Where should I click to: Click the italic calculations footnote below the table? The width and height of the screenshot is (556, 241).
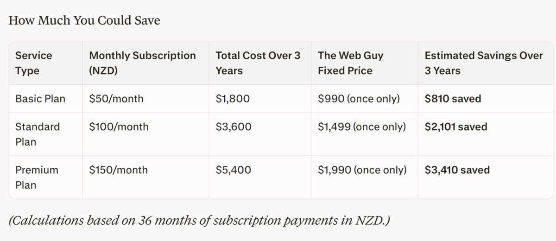199,220
